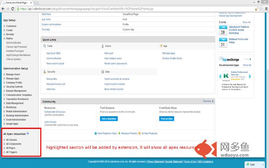Open Critical Updates in the sidebar

[x=13, y=59]
